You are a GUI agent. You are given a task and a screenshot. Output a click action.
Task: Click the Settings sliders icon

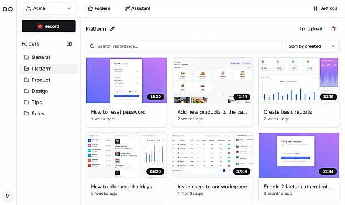(x=316, y=8)
